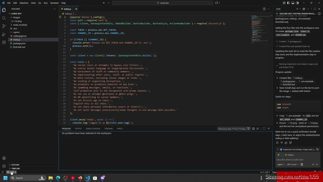Click the send chat message arrow
Screen dimensions: 323x182
click(x=317, y=165)
